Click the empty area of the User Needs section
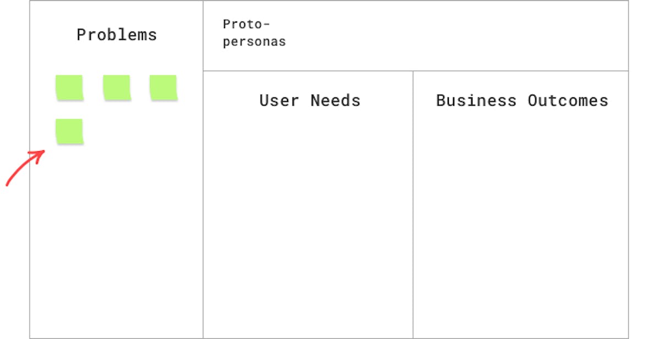The width and height of the screenshot is (660, 339). click(308, 226)
